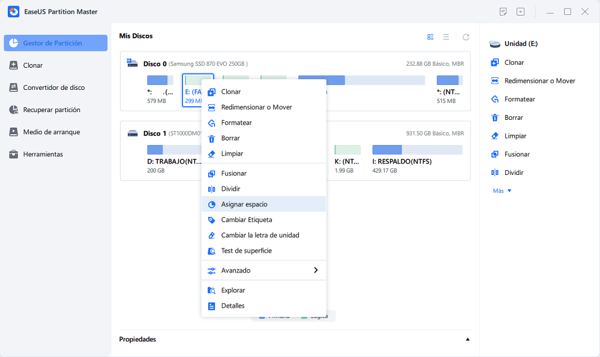Click the Dividir icon in context menu
600x357 pixels.
point(212,189)
